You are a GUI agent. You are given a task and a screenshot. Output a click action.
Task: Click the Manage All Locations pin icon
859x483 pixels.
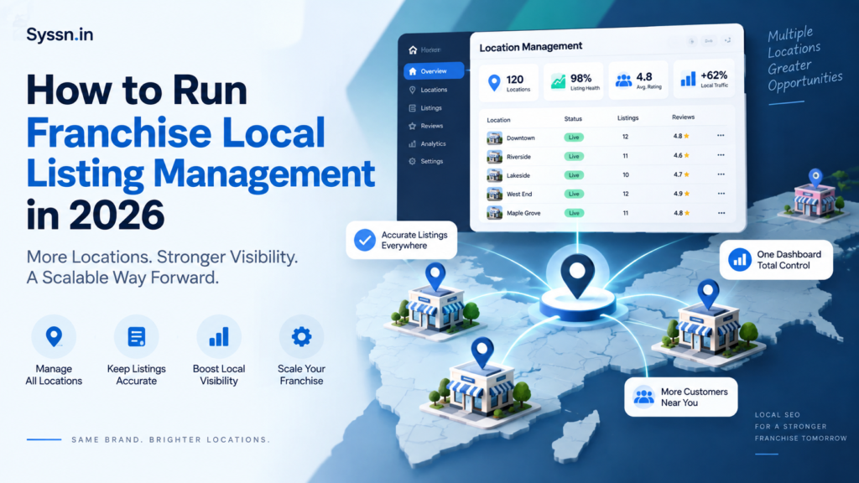(54, 337)
